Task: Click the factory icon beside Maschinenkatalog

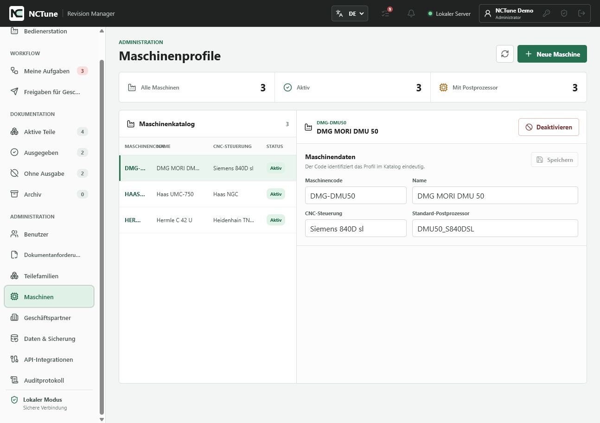Action: click(x=131, y=124)
